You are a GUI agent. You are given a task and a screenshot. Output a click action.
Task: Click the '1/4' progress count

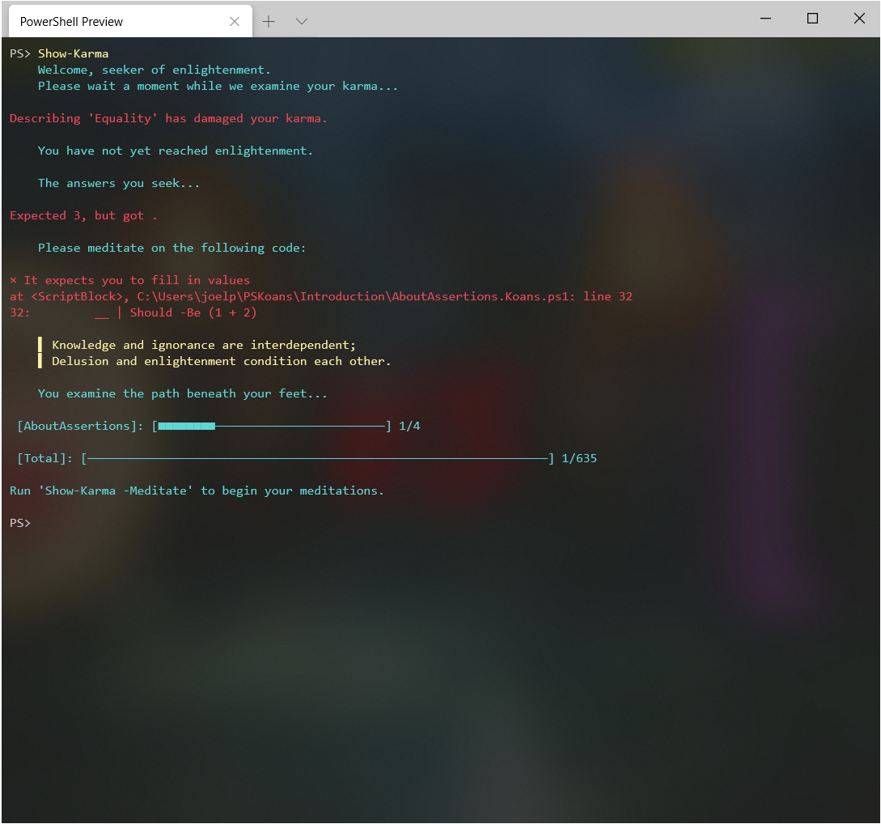pyautogui.click(x=409, y=427)
